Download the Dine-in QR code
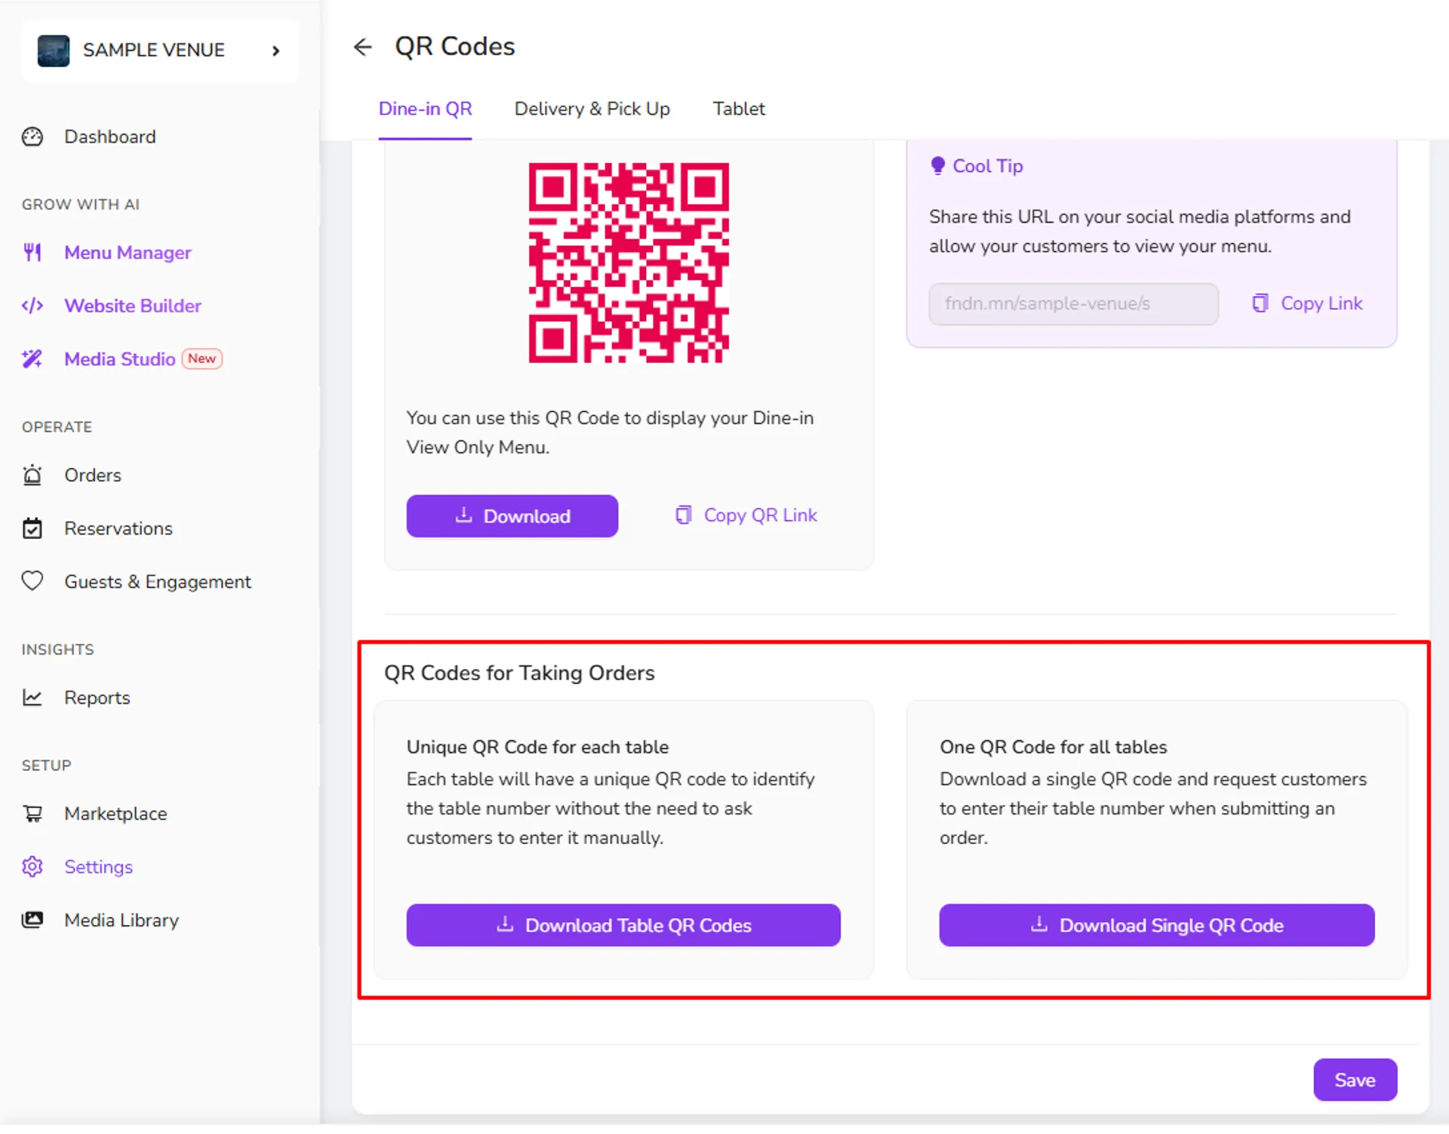Screen dimensions: 1449x1134 512,516
